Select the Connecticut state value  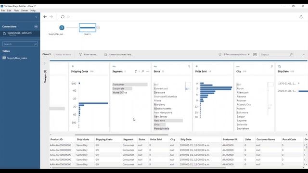[161, 88]
